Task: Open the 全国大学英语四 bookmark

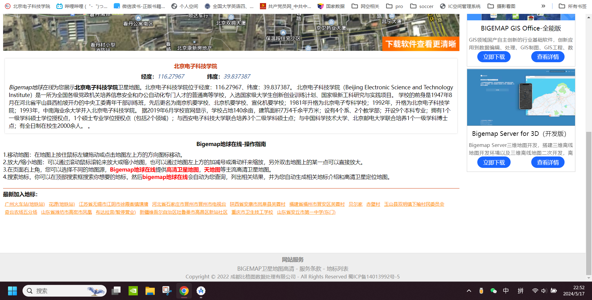Action: (229, 6)
